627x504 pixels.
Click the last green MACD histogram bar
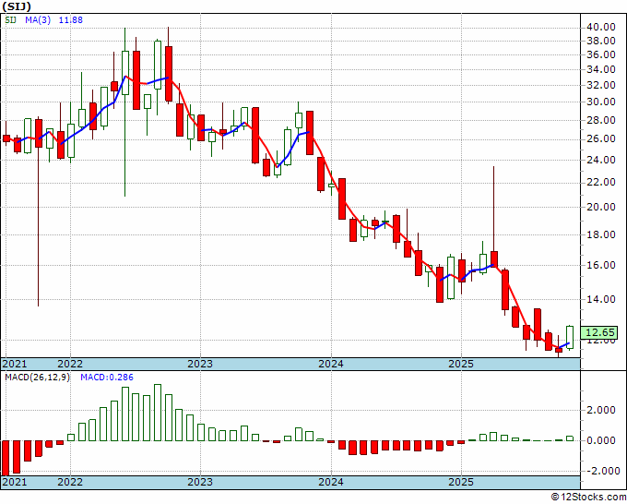pyautogui.click(x=570, y=438)
